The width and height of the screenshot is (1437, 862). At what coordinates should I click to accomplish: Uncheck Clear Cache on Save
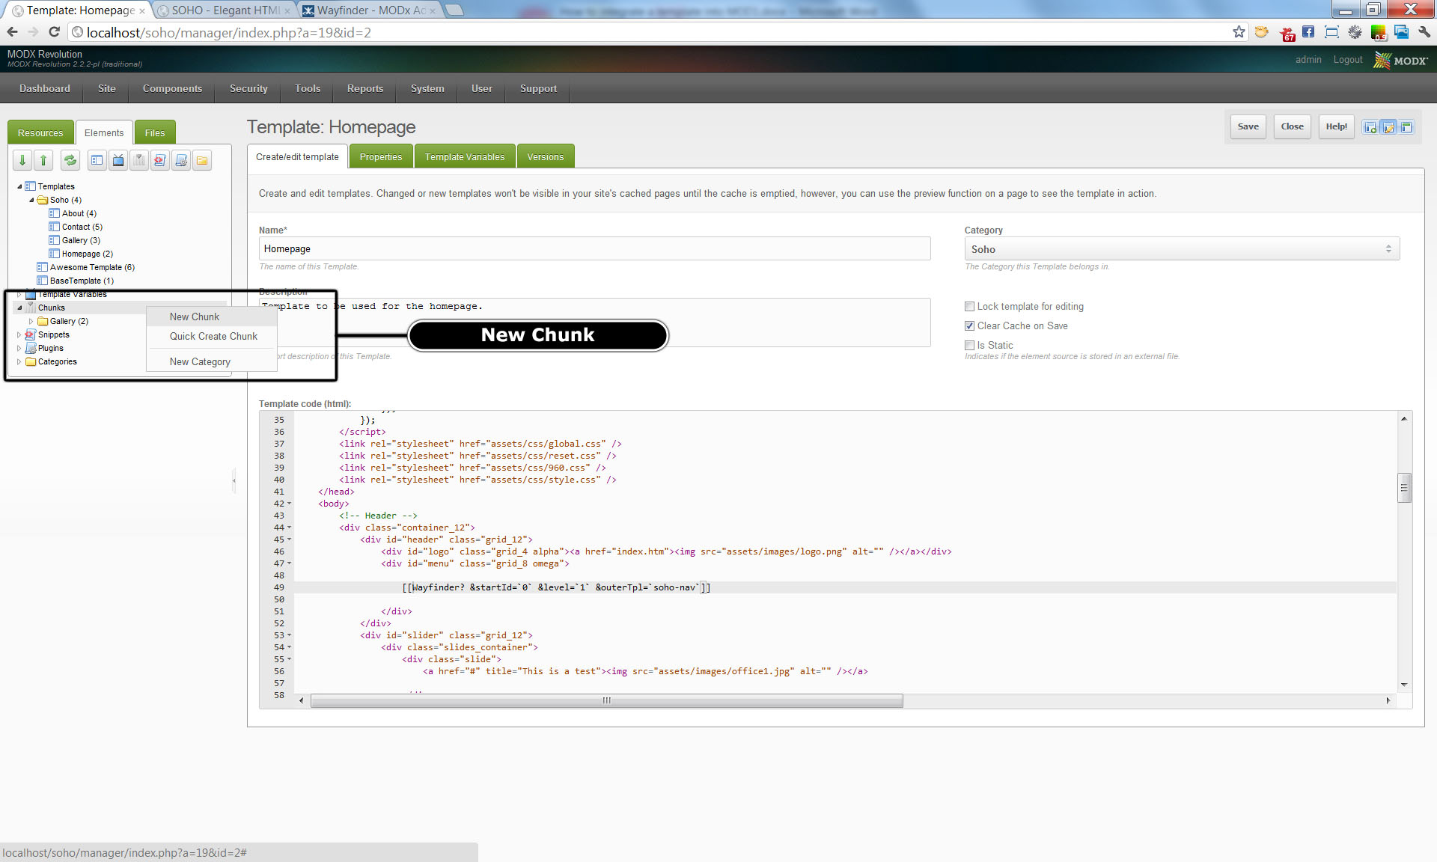(969, 325)
